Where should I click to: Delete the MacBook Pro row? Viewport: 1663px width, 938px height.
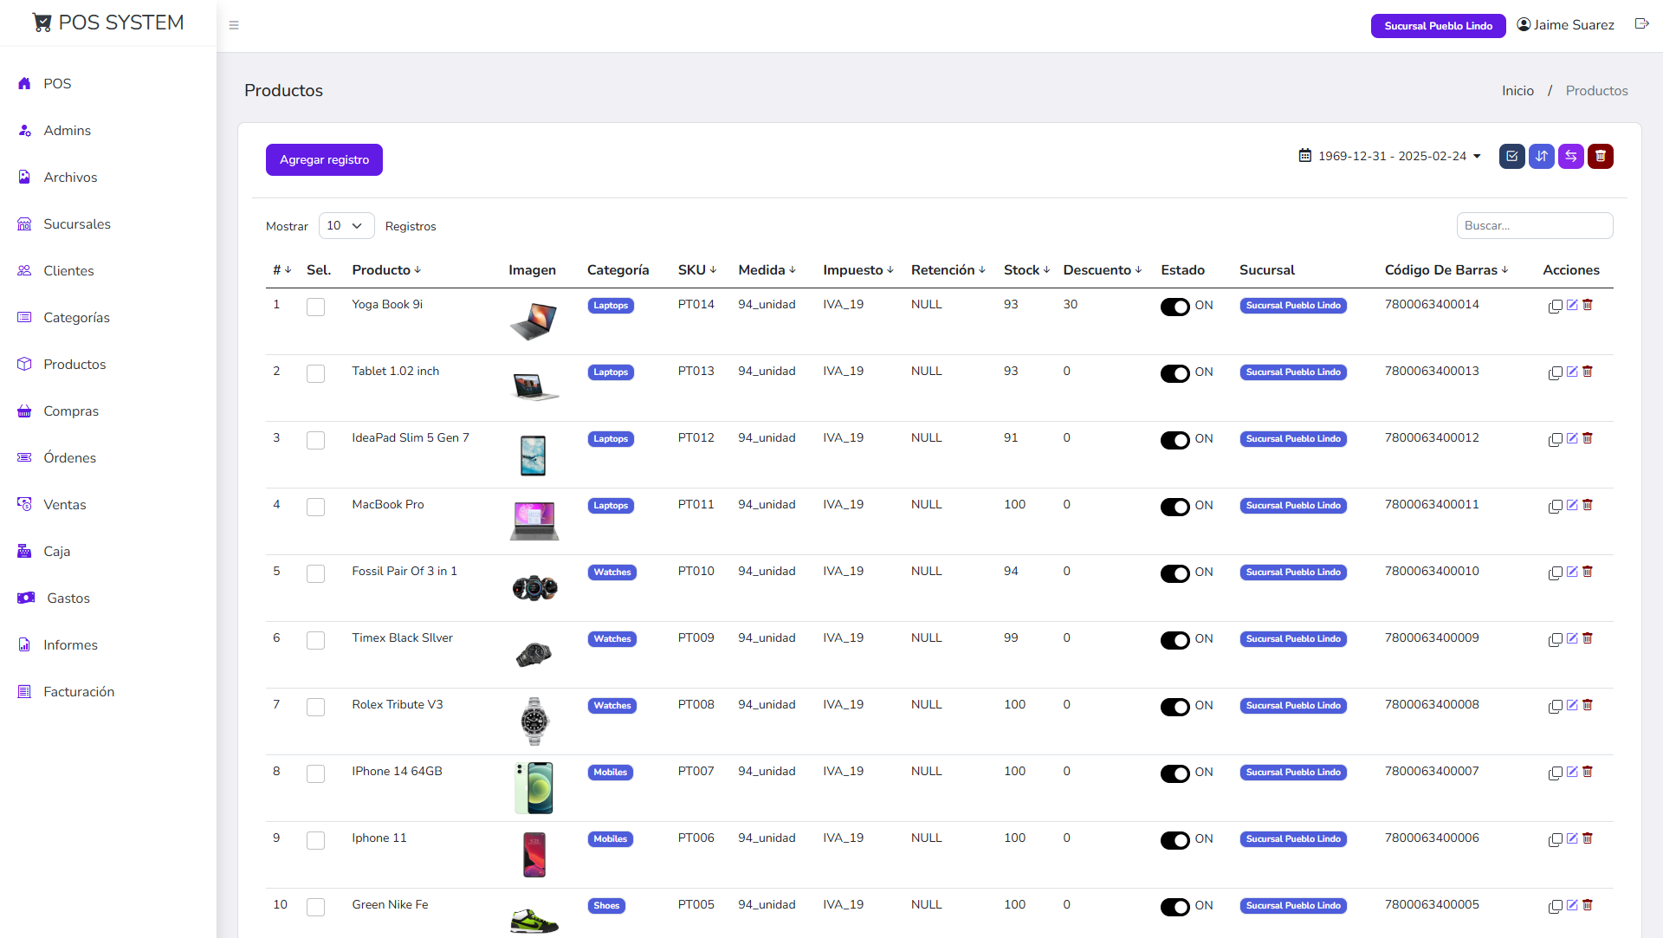1588,505
